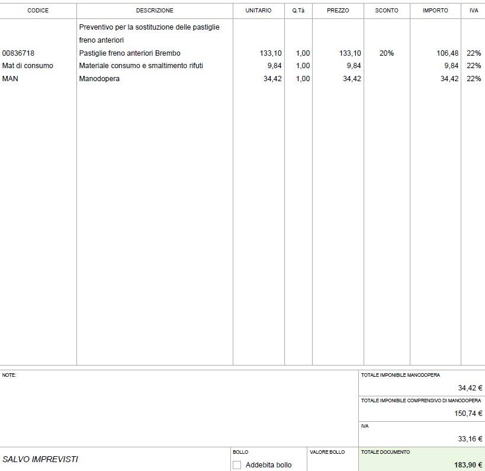Click the 34,42 value in Prezzo column
The width and height of the screenshot is (485, 471).
click(352, 79)
